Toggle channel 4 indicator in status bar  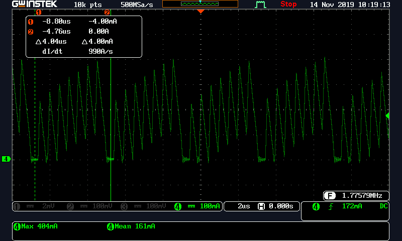click(x=178, y=206)
